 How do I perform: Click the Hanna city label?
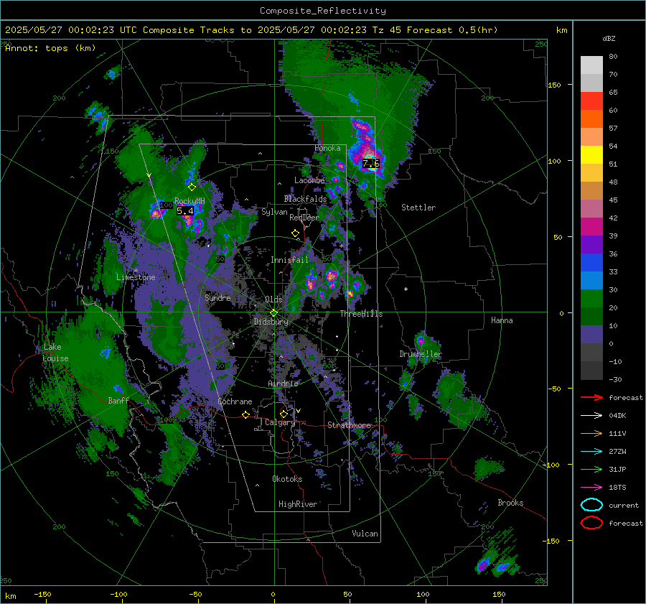502,320
